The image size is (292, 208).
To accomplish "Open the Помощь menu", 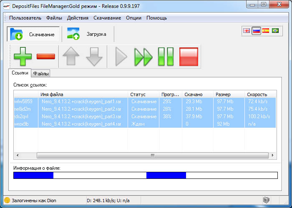I will click(156, 18).
